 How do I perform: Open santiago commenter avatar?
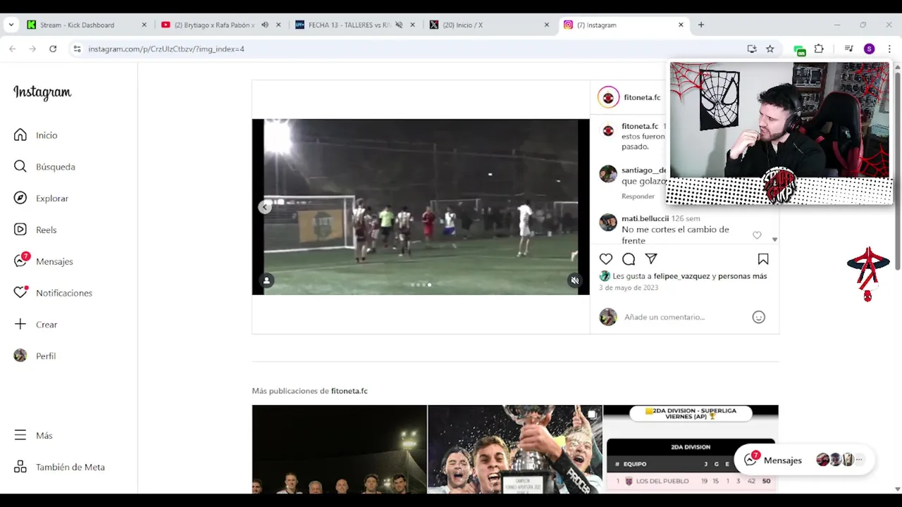608,174
